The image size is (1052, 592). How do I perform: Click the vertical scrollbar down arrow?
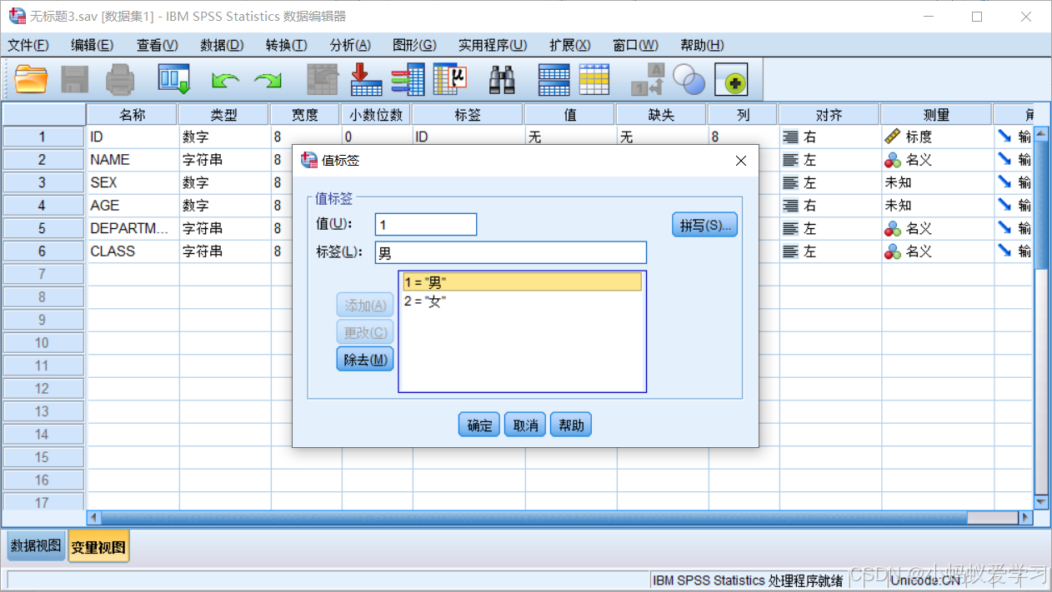(x=1040, y=501)
